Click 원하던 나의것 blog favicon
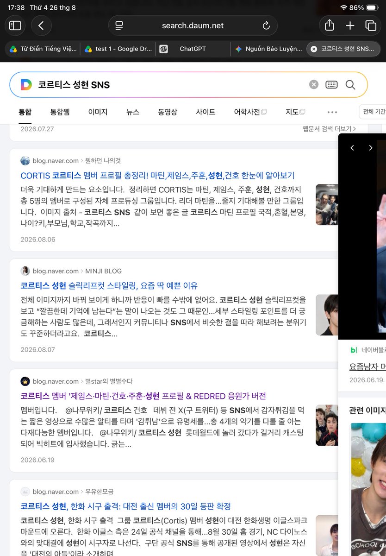386x556 pixels. tap(25, 161)
